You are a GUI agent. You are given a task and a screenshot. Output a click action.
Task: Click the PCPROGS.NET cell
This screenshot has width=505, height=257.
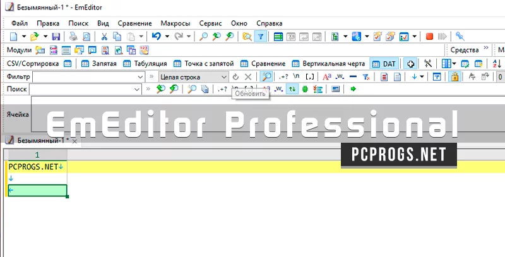coord(37,167)
